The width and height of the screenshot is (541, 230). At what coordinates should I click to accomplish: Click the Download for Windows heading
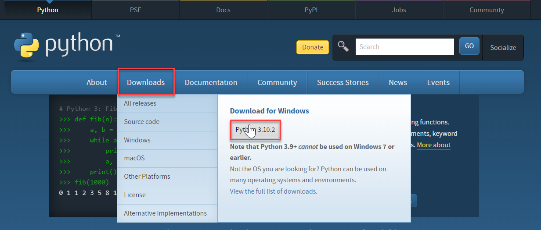click(270, 111)
